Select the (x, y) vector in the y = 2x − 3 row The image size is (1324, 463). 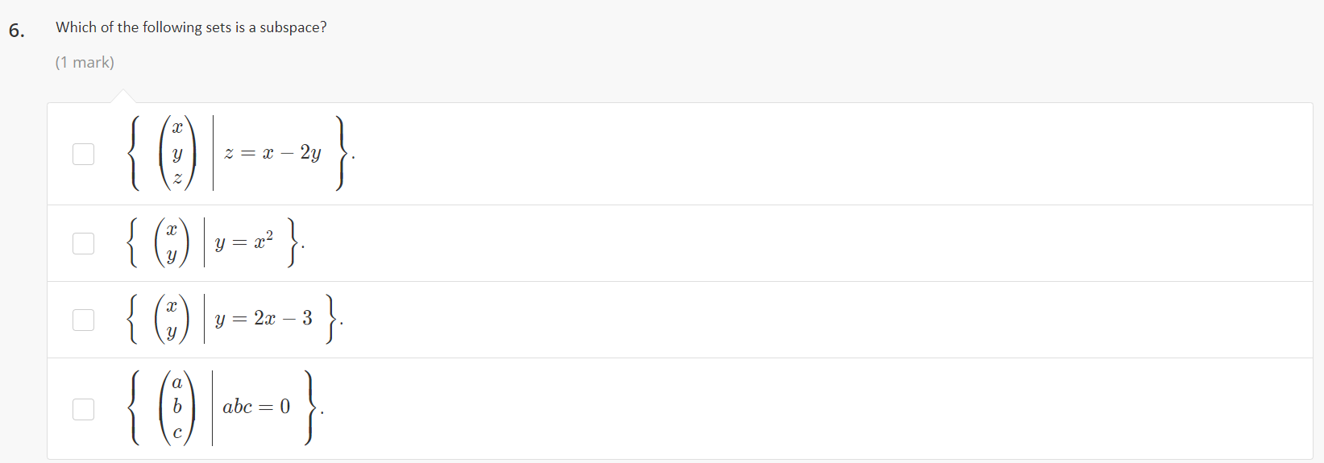172,320
